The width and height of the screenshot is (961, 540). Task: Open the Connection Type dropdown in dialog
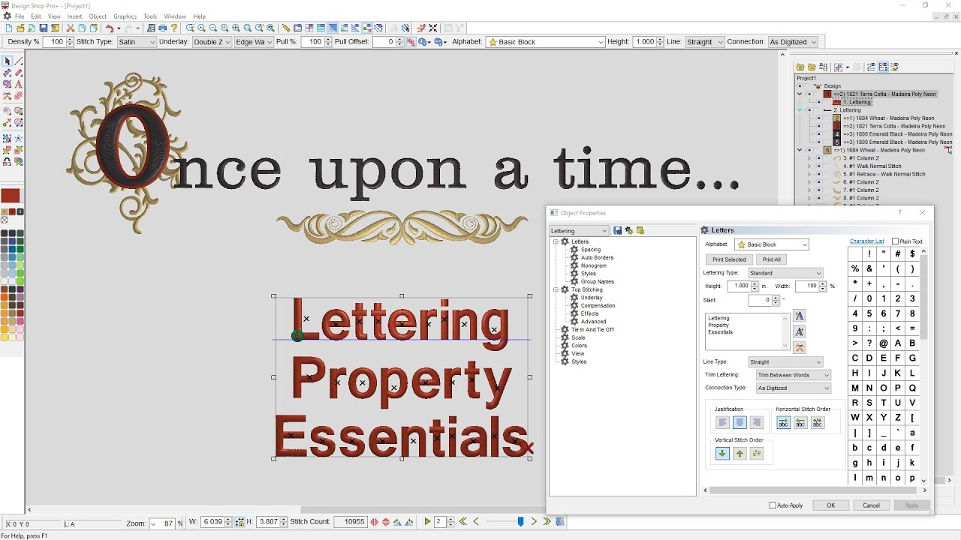pyautogui.click(x=794, y=388)
